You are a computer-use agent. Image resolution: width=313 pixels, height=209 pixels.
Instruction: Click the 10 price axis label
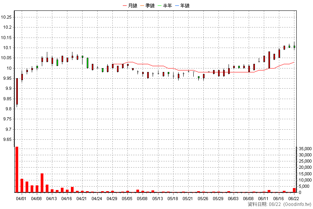(9, 68)
